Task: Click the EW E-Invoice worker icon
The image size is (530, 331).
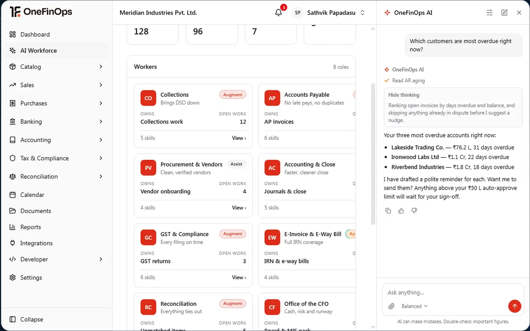Action: (272, 237)
